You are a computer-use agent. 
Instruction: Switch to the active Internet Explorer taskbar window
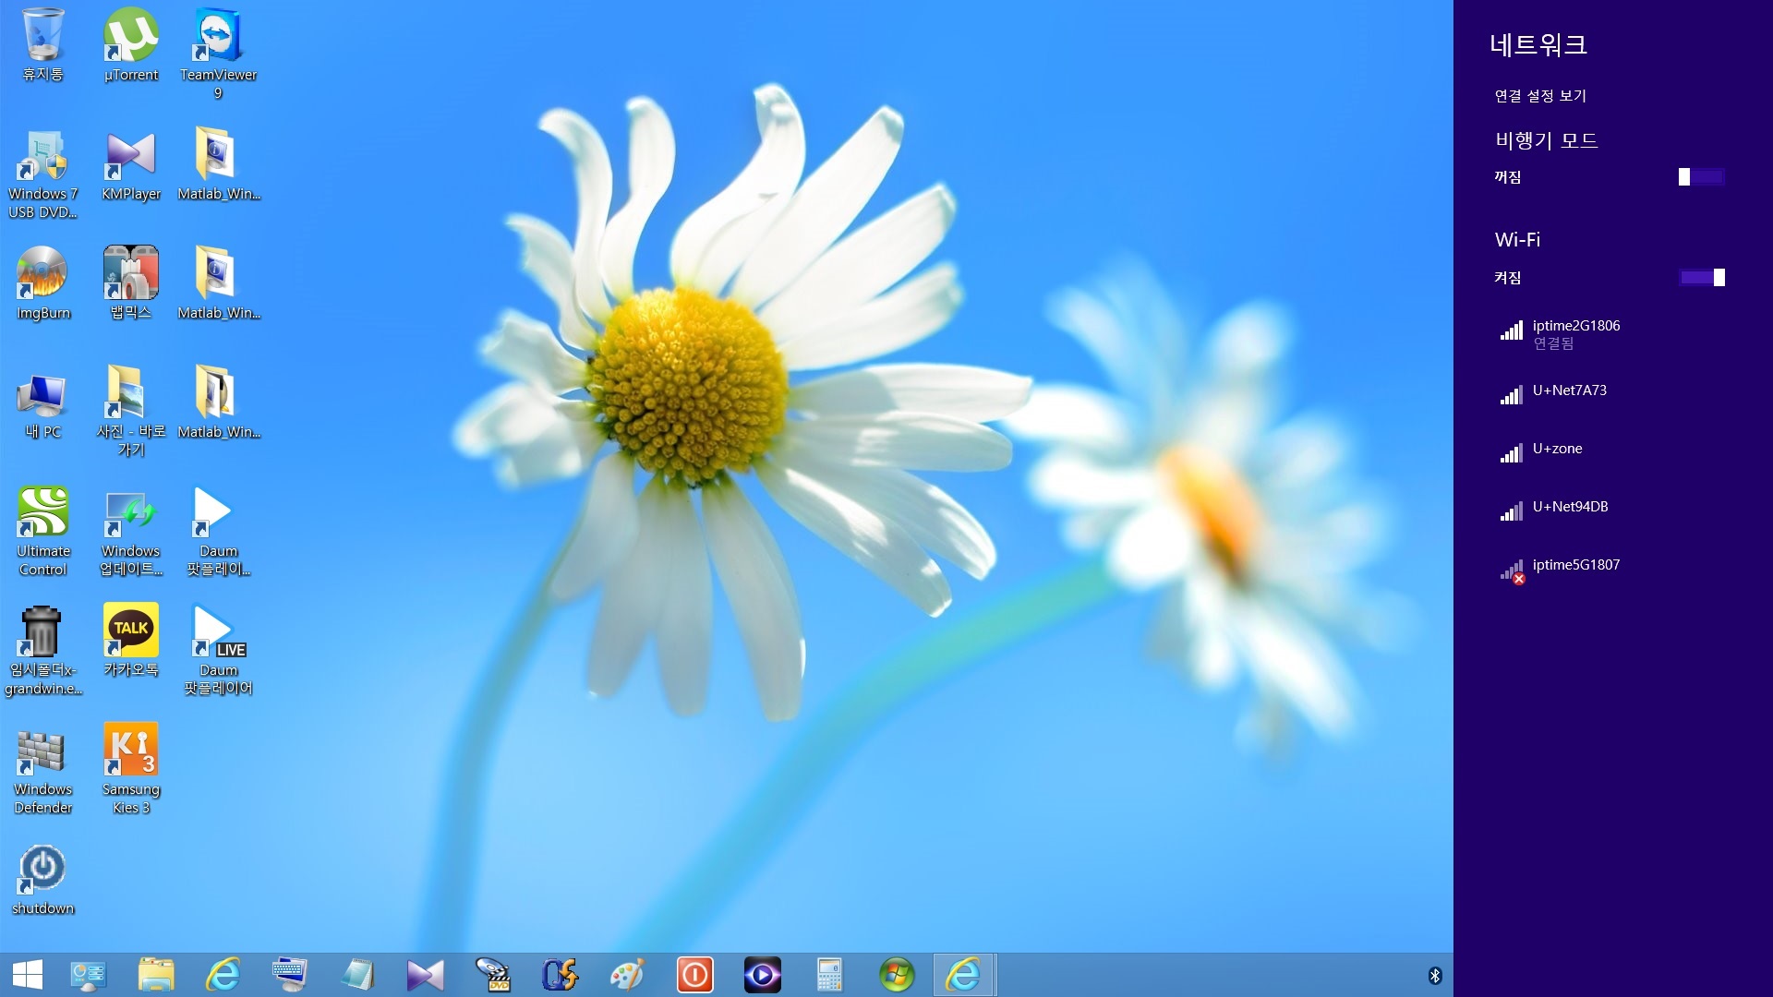coord(963,975)
